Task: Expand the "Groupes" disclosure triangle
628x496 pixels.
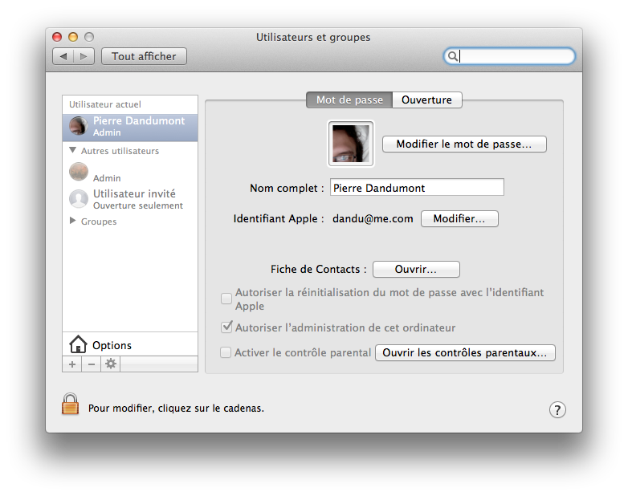Action: click(73, 221)
